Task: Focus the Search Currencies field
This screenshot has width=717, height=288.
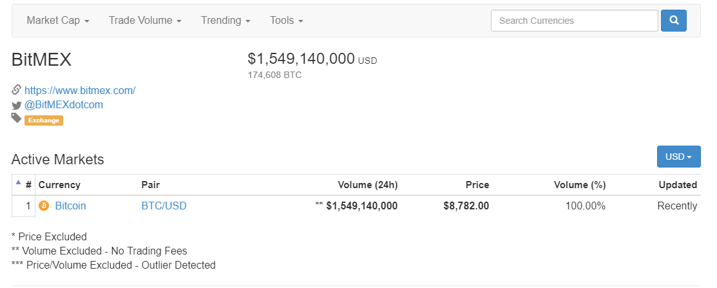Action: click(575, 21)
